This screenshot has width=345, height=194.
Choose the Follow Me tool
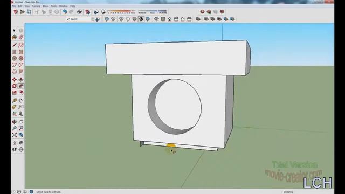(21, 86)
